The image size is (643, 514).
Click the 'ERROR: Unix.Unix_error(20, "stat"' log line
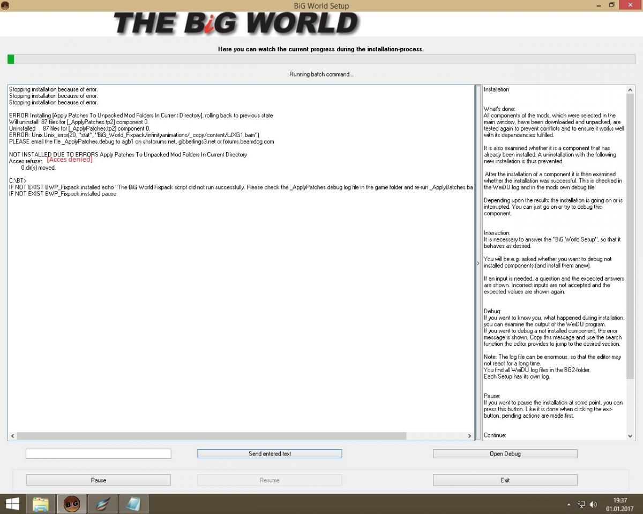(134, 135)
